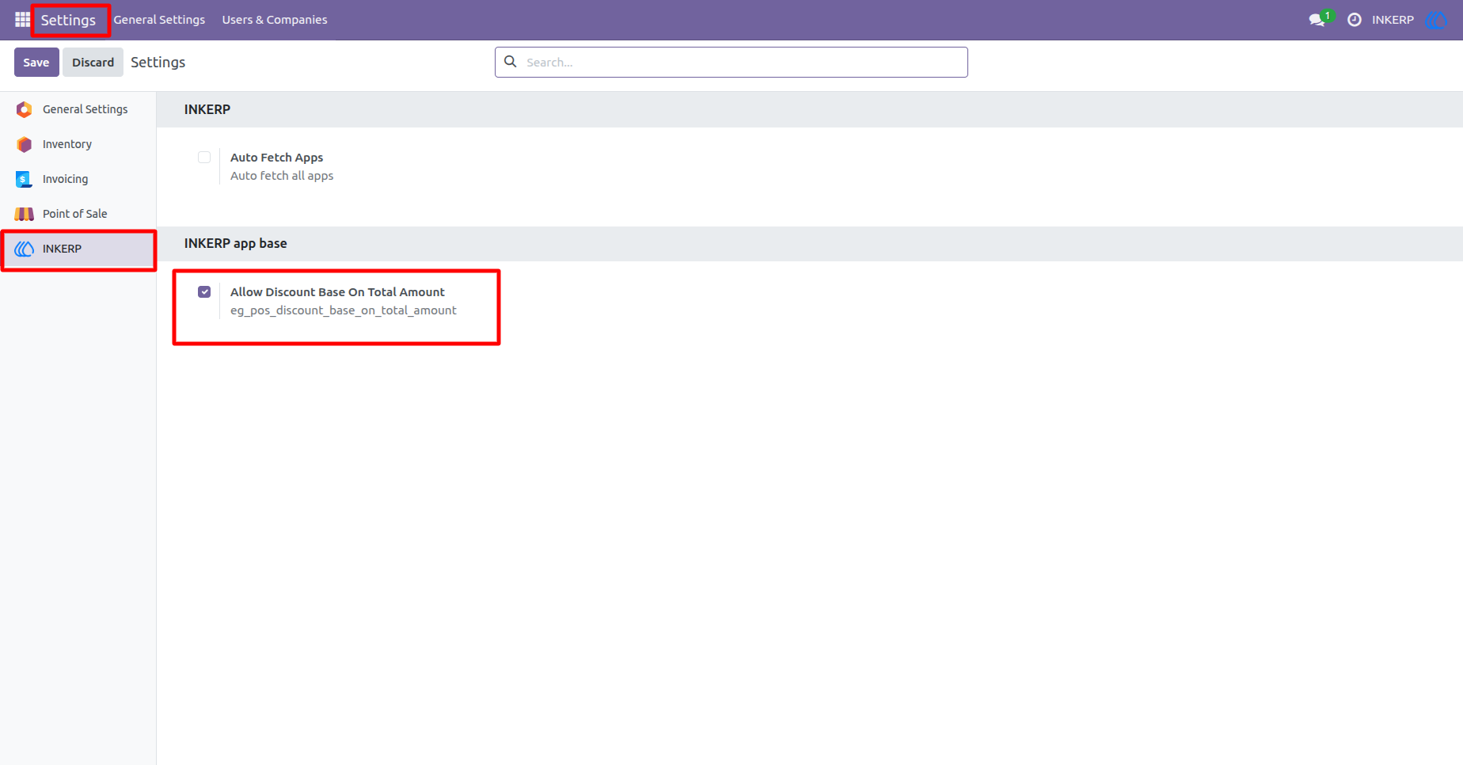Select the Inventory settings tab

[x=78, y=144]
